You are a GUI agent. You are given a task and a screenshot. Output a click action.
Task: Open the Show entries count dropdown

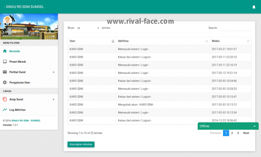point(88,28)
